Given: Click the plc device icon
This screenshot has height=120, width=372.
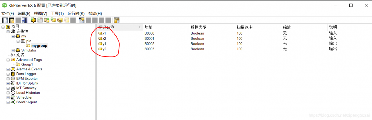Looking at the screenshot, I should tap(23, 41).
